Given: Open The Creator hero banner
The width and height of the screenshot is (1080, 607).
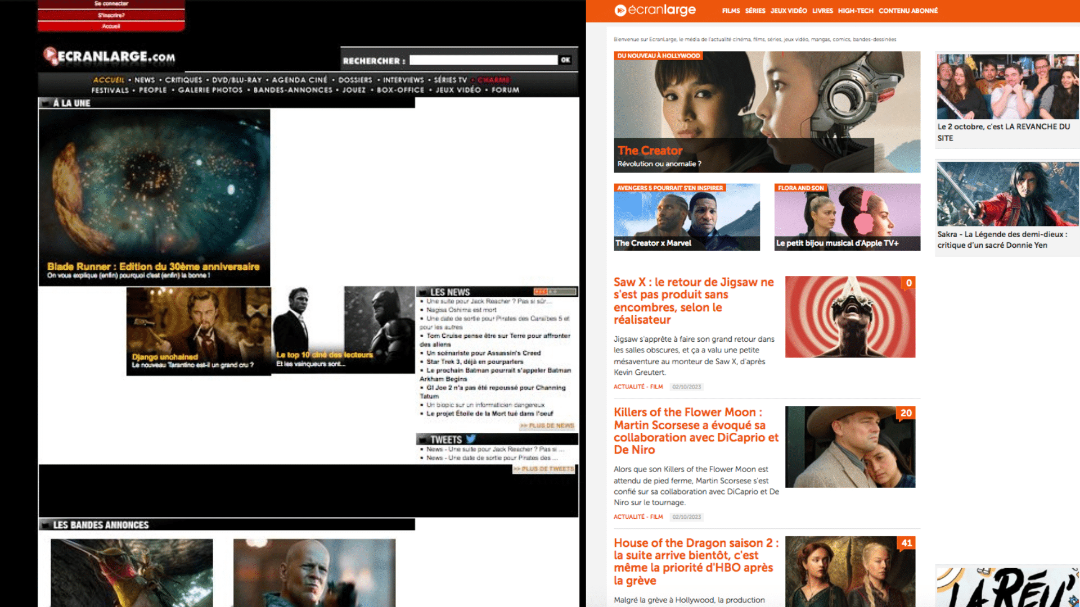Looking at the screenshot, I should point(767,112).
